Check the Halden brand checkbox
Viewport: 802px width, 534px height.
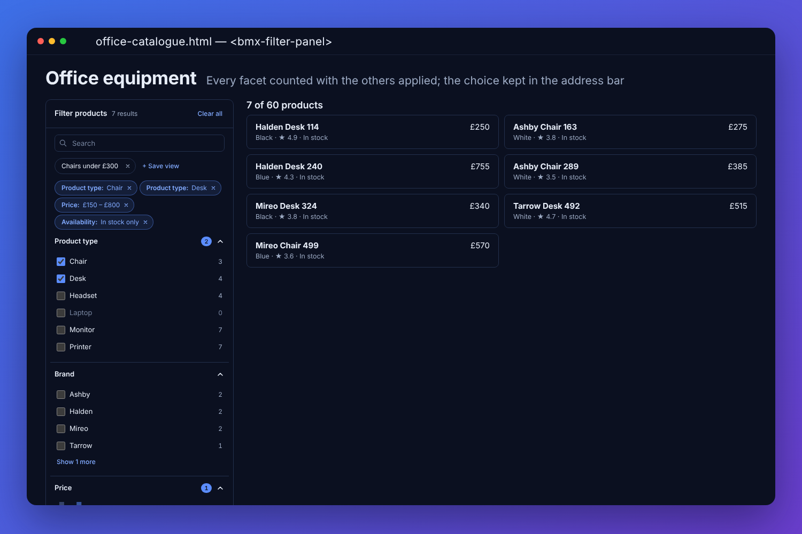pos(61,412)
